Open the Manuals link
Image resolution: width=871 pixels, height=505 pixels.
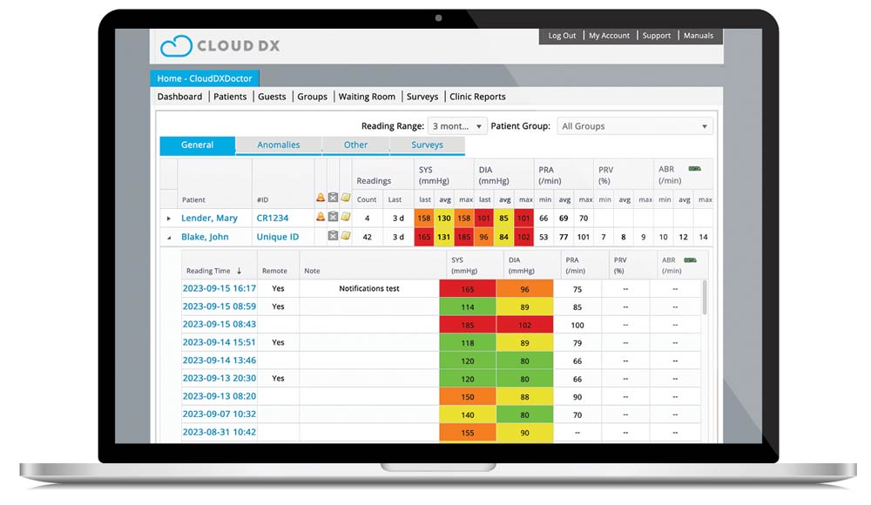[x=699, y=36]
